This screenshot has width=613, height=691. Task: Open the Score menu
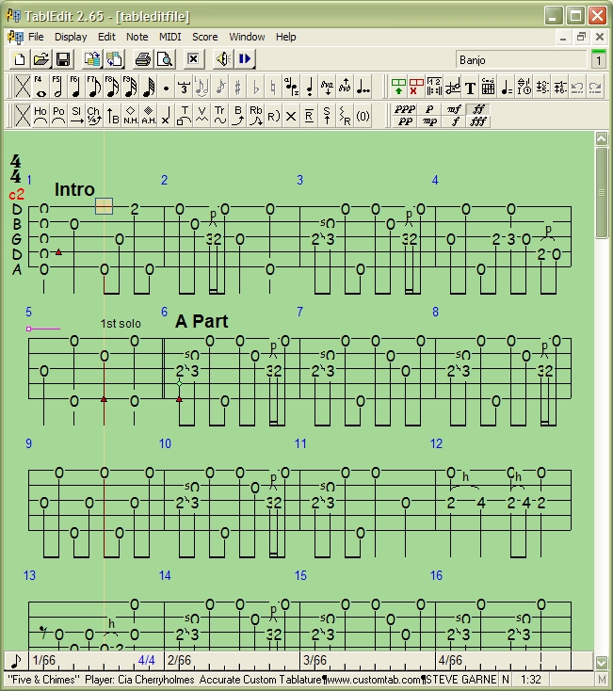(x=204, y=37)
